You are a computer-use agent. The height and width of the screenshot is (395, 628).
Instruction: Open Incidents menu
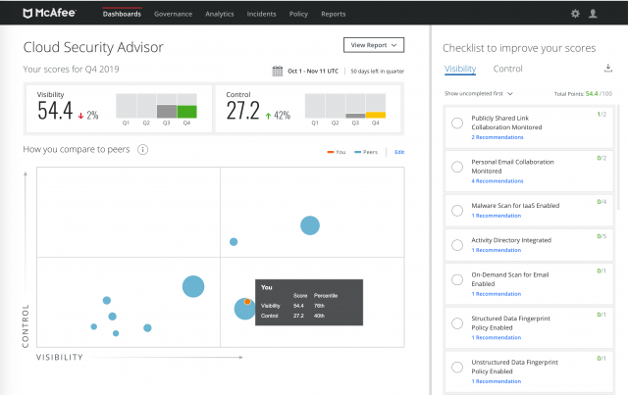click(x=261, y=14)
